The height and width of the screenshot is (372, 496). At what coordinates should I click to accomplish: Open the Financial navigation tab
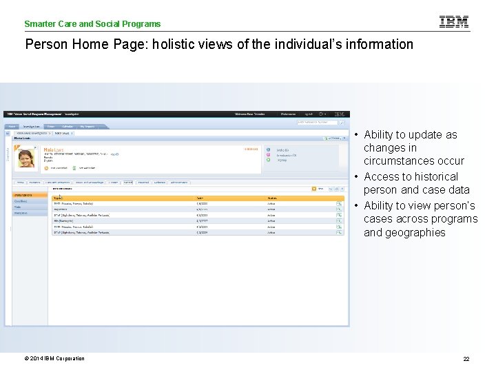143,183
